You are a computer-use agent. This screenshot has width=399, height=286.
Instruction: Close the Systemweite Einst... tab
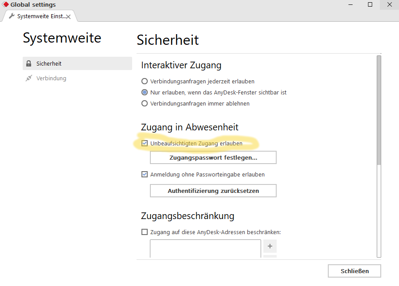point(68,17)
